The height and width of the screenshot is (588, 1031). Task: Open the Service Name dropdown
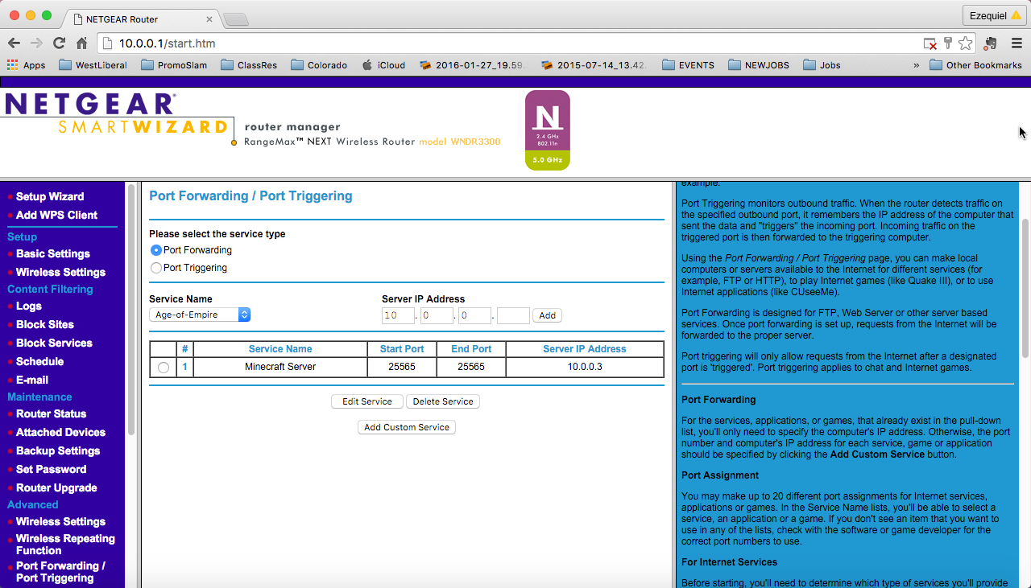coord(200,315)
